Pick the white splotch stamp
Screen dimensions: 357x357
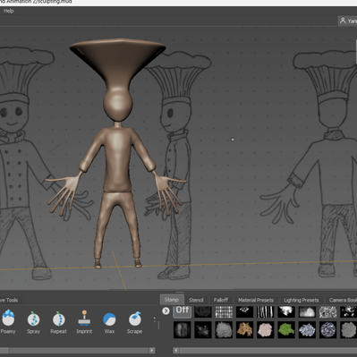tap(286, 311)
